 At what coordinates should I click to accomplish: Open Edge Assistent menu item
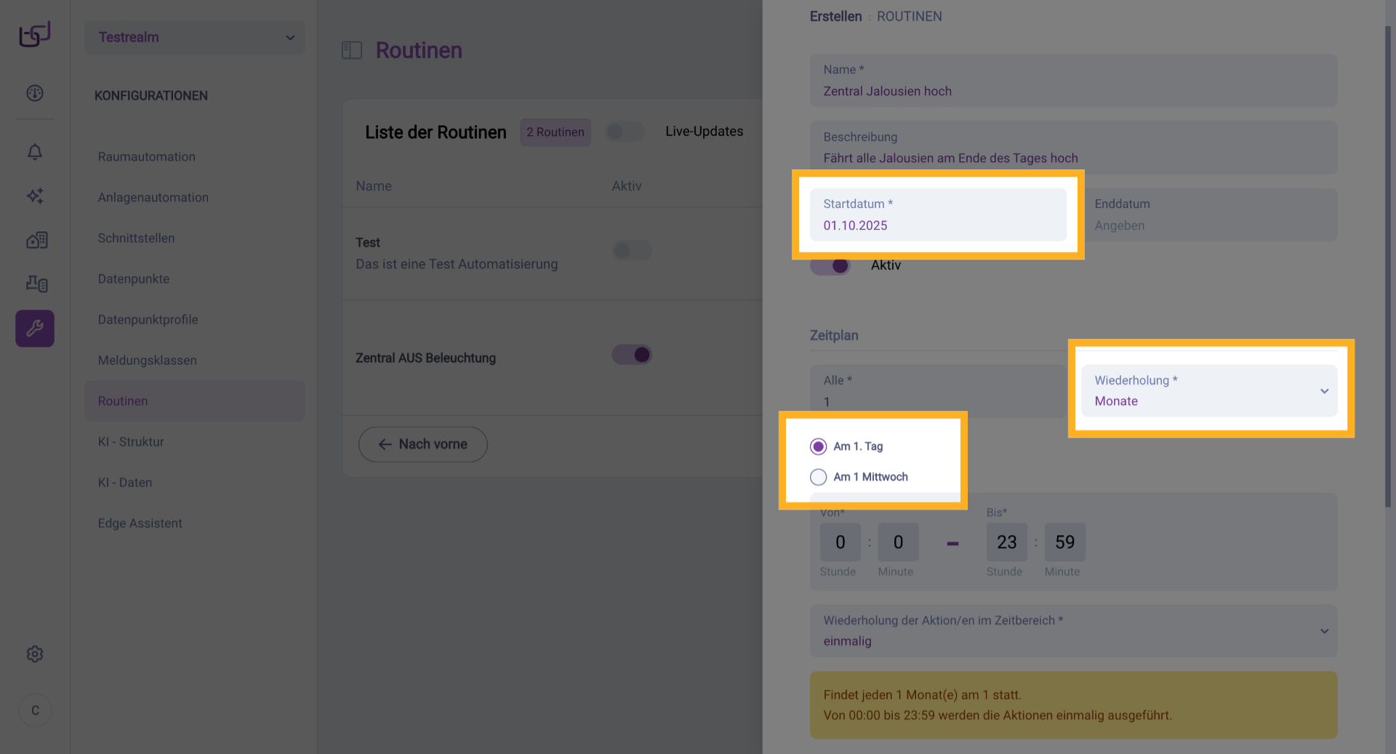coord(140,523)
